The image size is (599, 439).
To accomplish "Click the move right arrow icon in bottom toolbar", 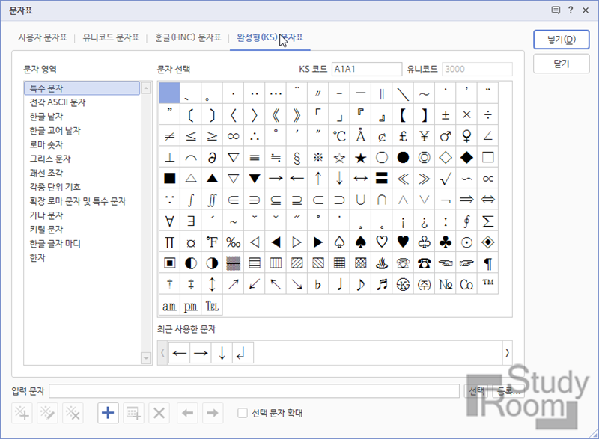I will tap(213, 413).
